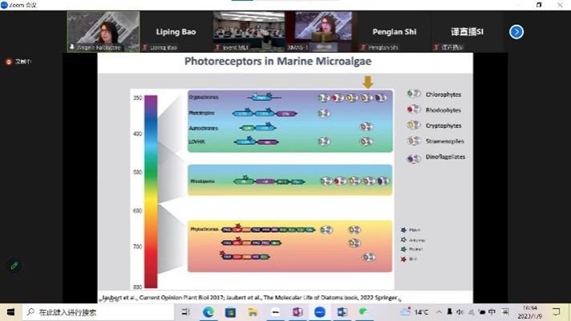Image resolution: width=571 pixels, height=321 pixels.
Task: Open OneNote from the taskbar
Action: pyautogui.click(x=298, y=312)
